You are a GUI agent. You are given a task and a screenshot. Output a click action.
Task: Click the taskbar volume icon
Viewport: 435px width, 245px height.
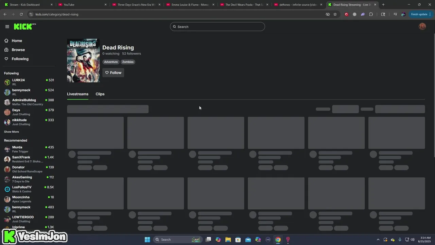tap(413, 240)
